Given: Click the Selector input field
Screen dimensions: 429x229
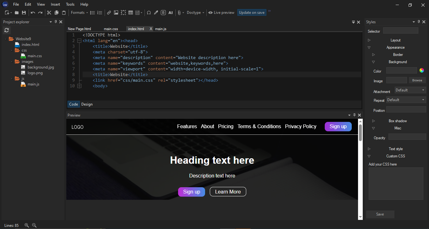Looking at the screenshot, I should click(400, 30).
